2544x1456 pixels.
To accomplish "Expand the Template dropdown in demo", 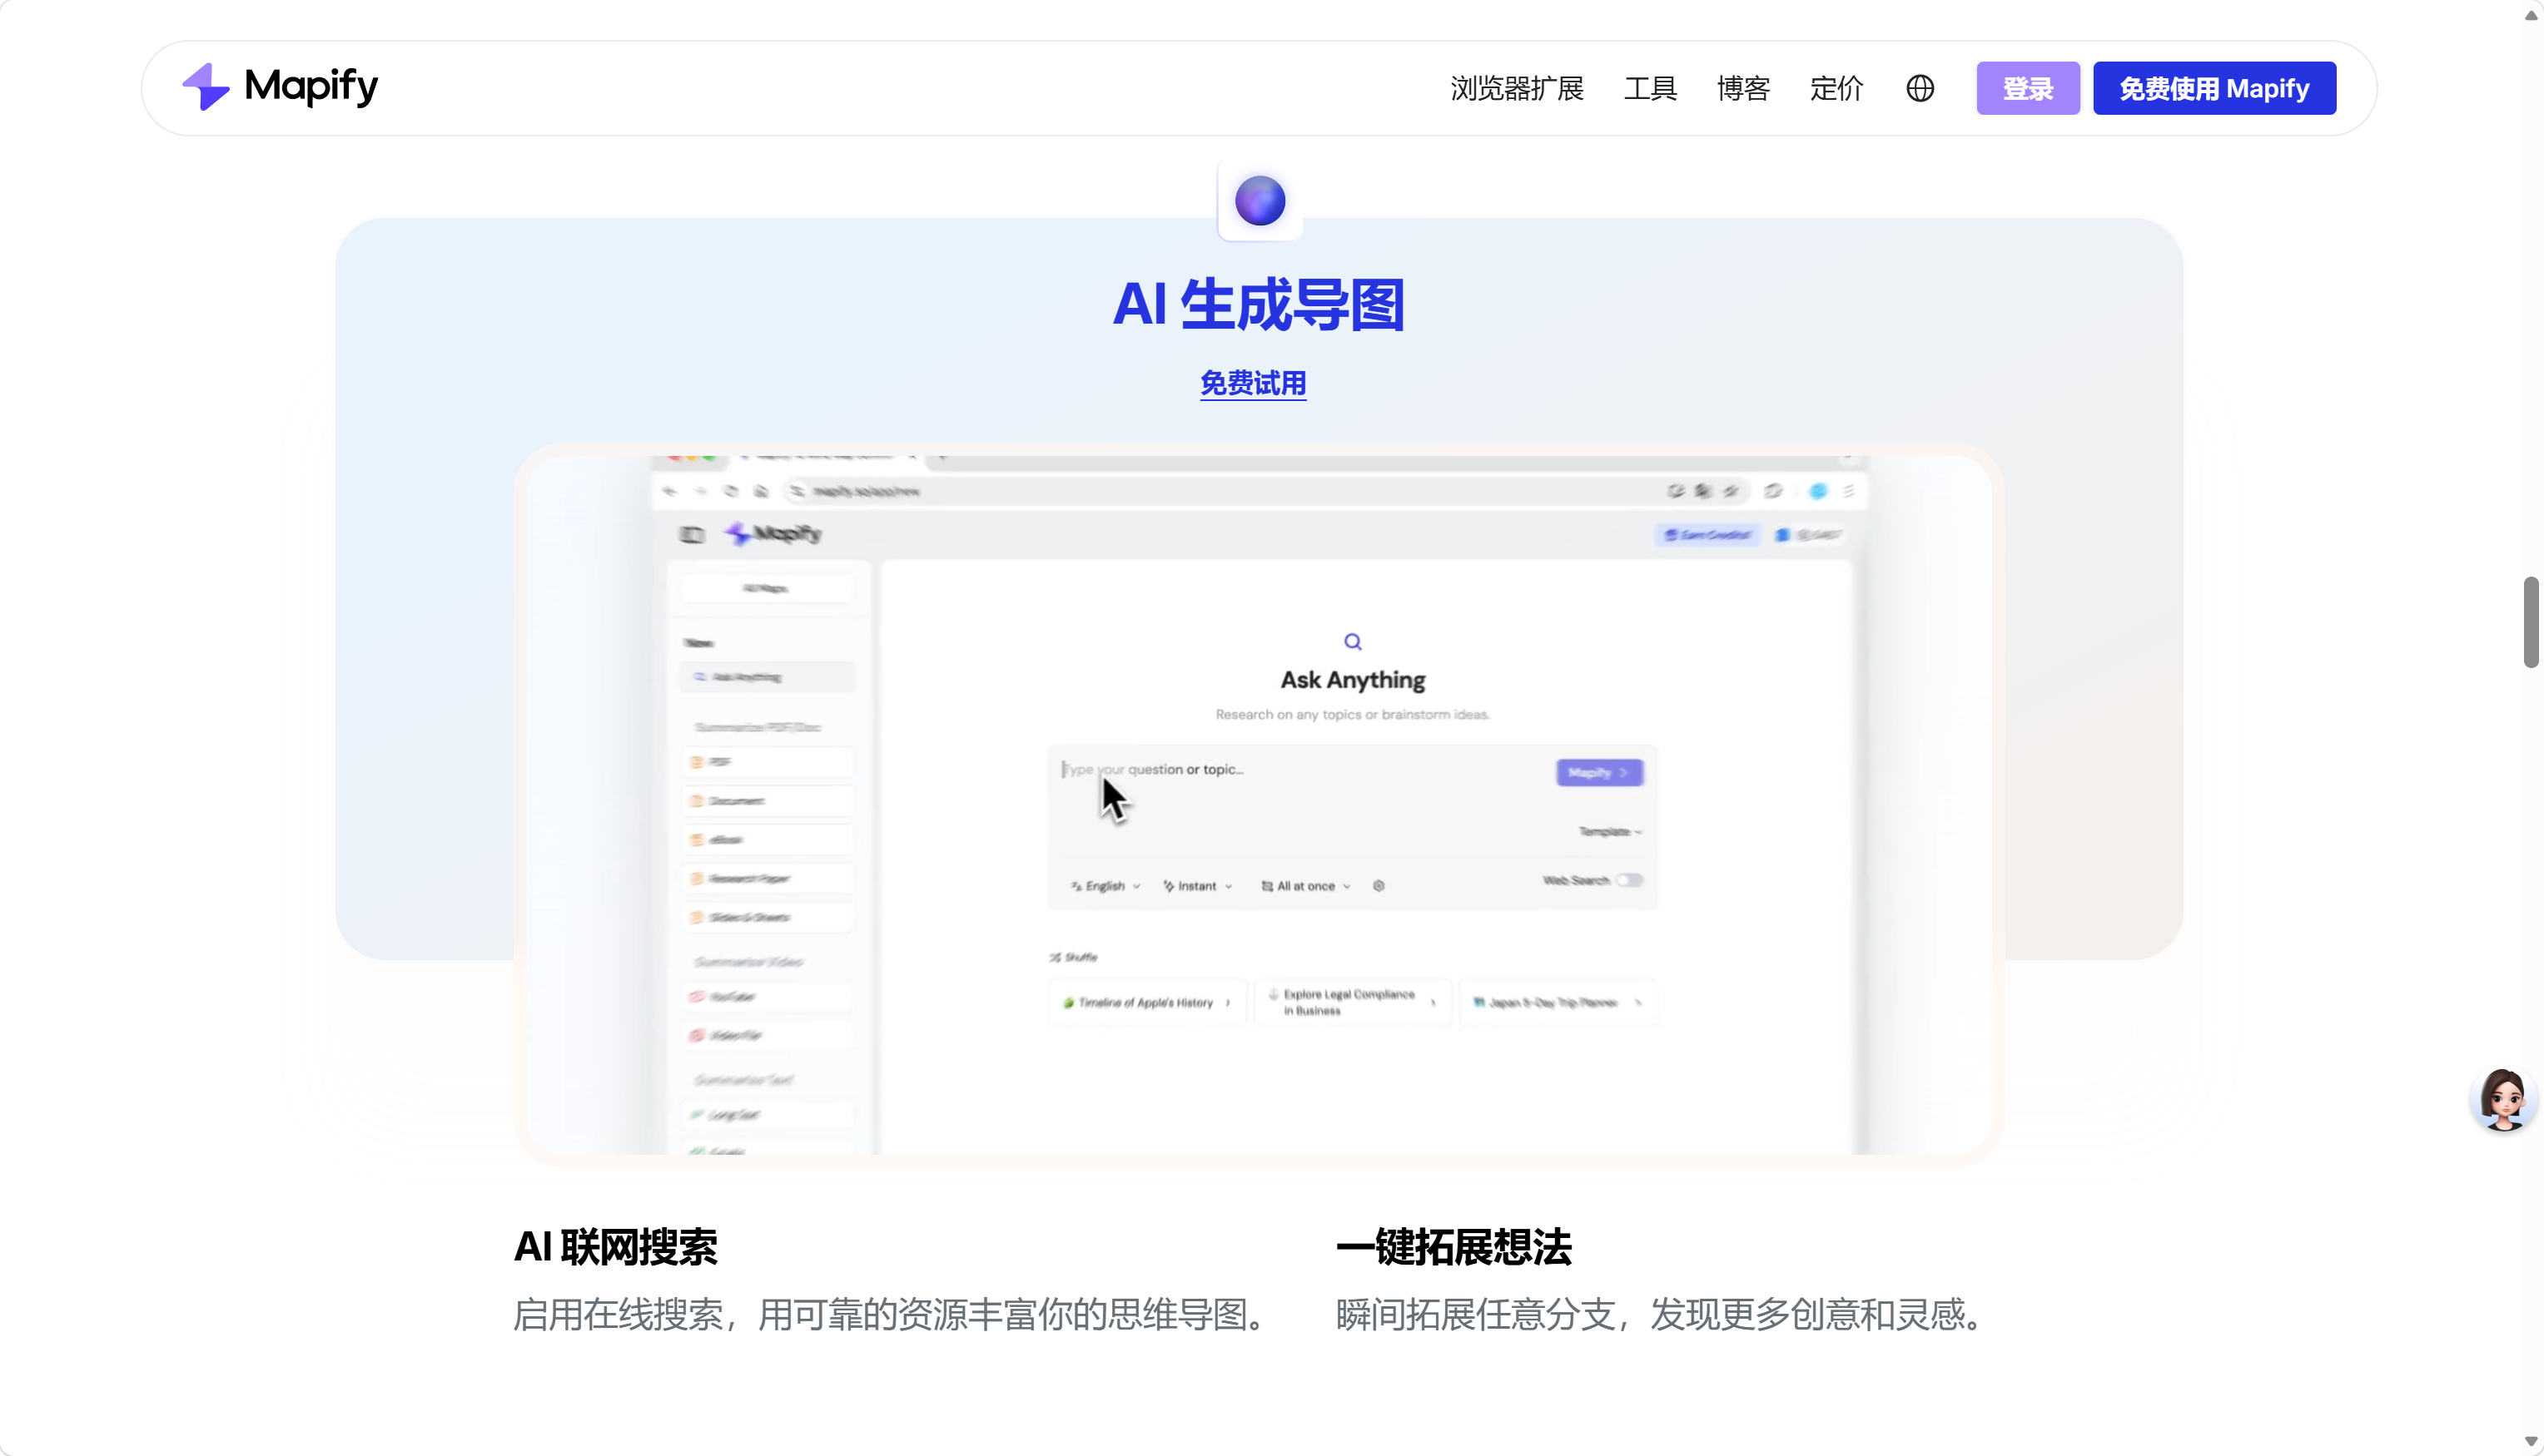I will [x=1610, y=832].
